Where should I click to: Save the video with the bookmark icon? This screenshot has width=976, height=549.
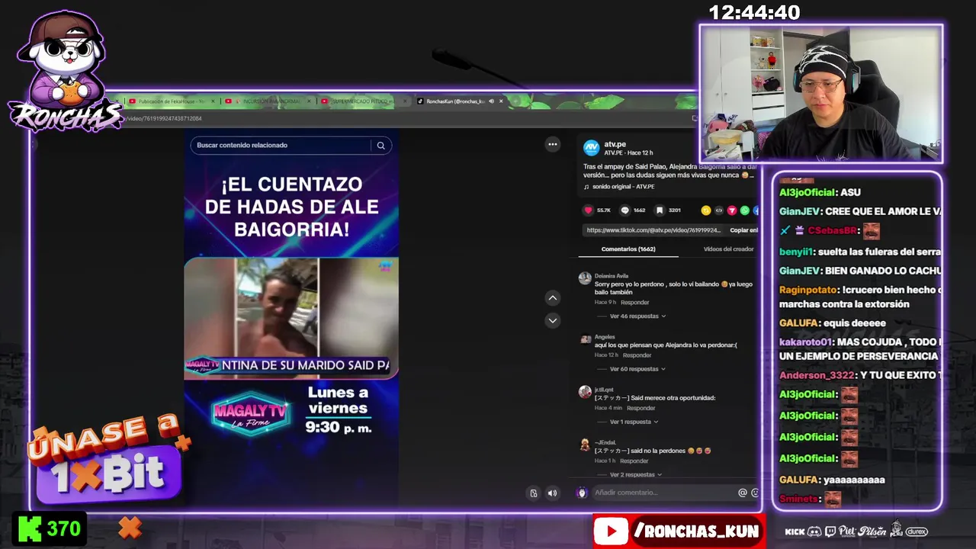660,210
